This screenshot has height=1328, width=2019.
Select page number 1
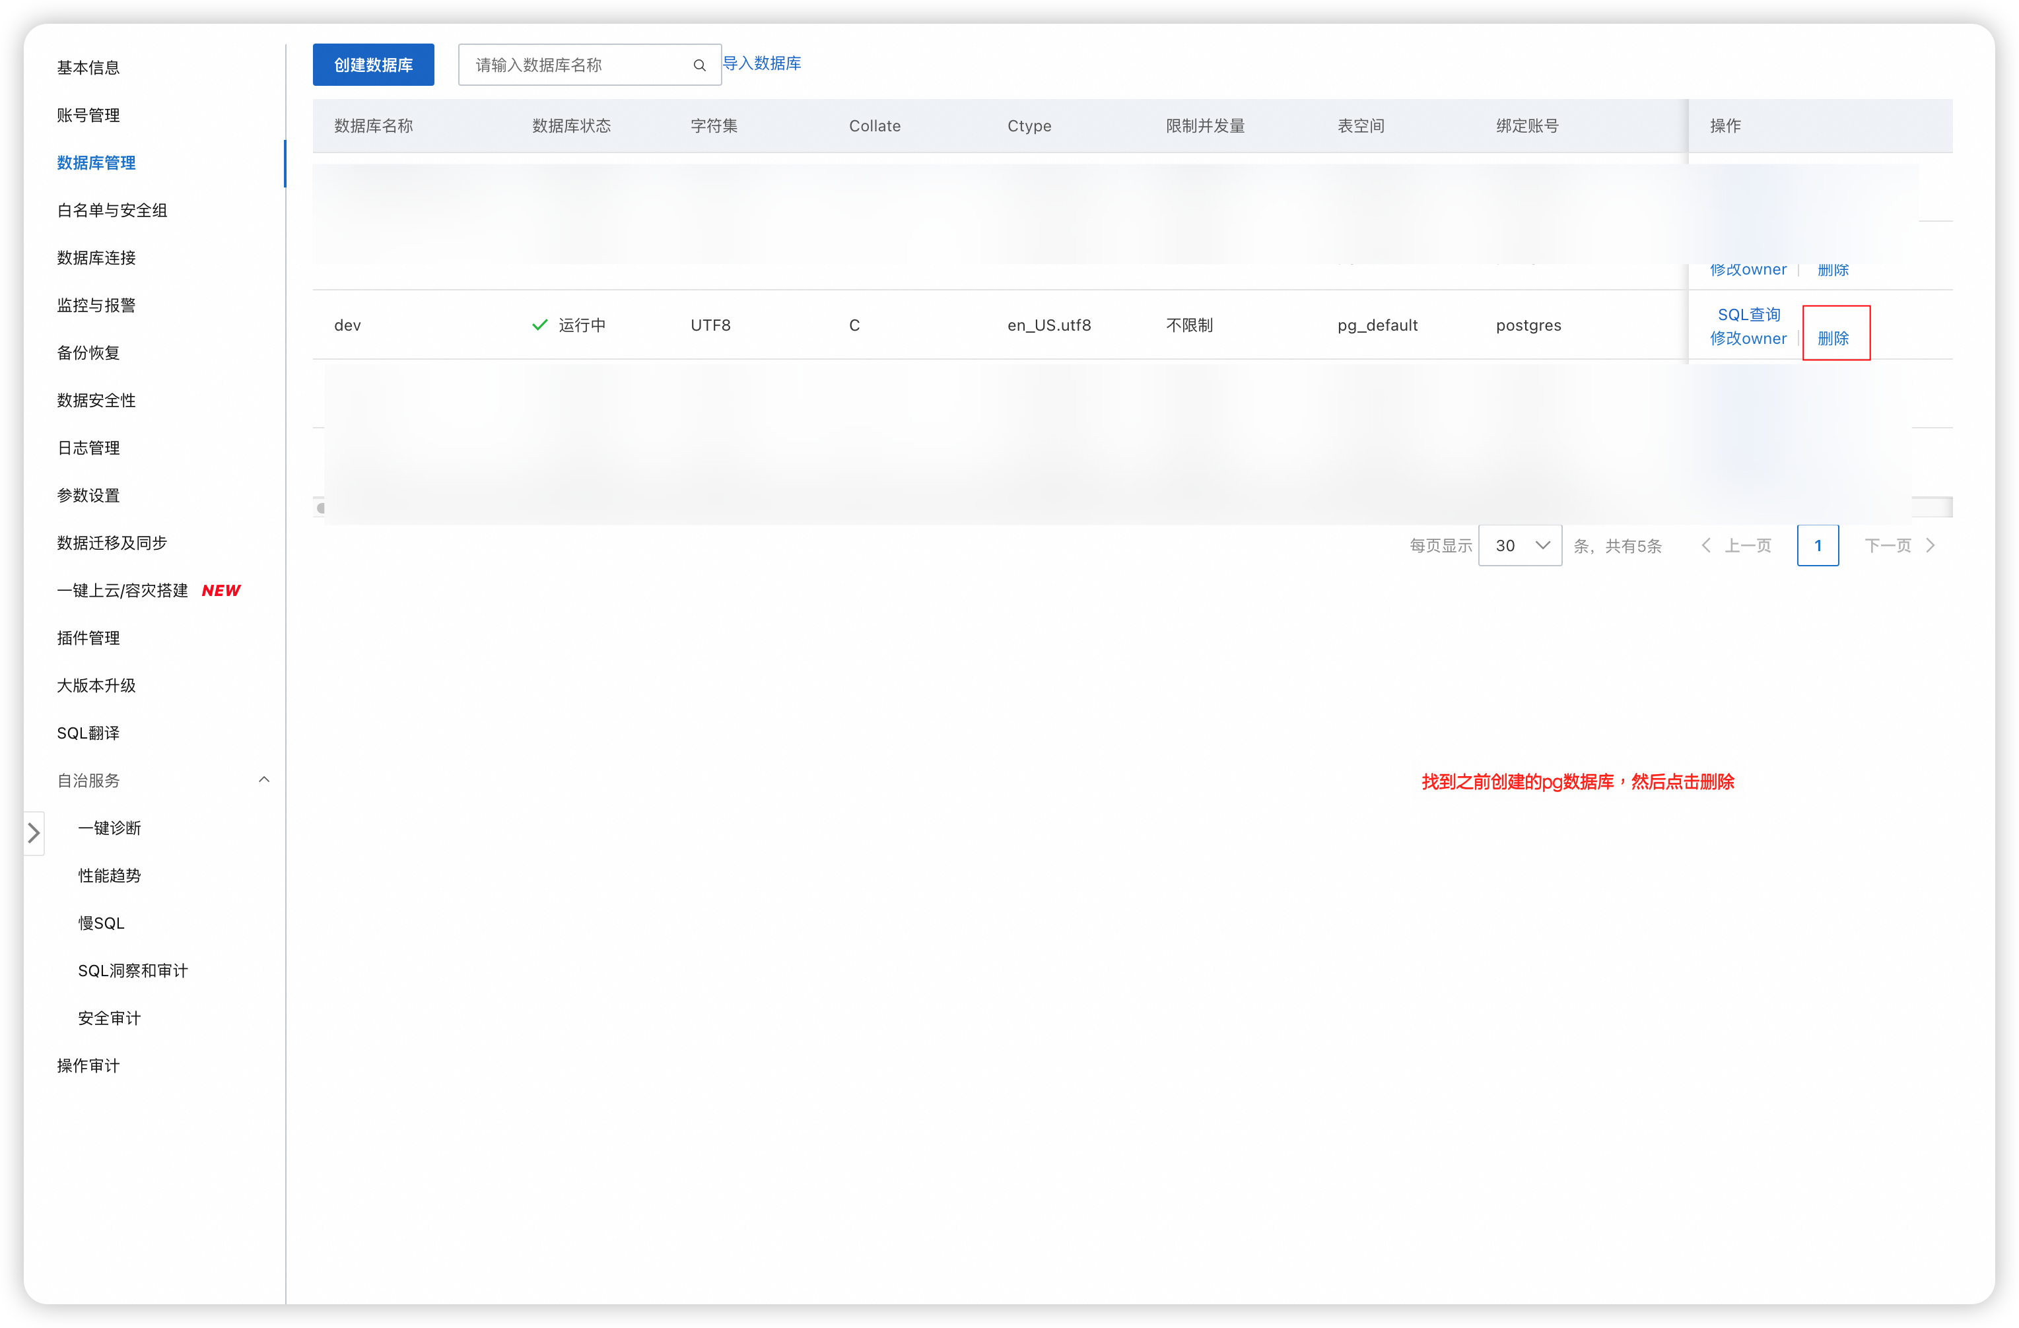(x=1817, y=545)
